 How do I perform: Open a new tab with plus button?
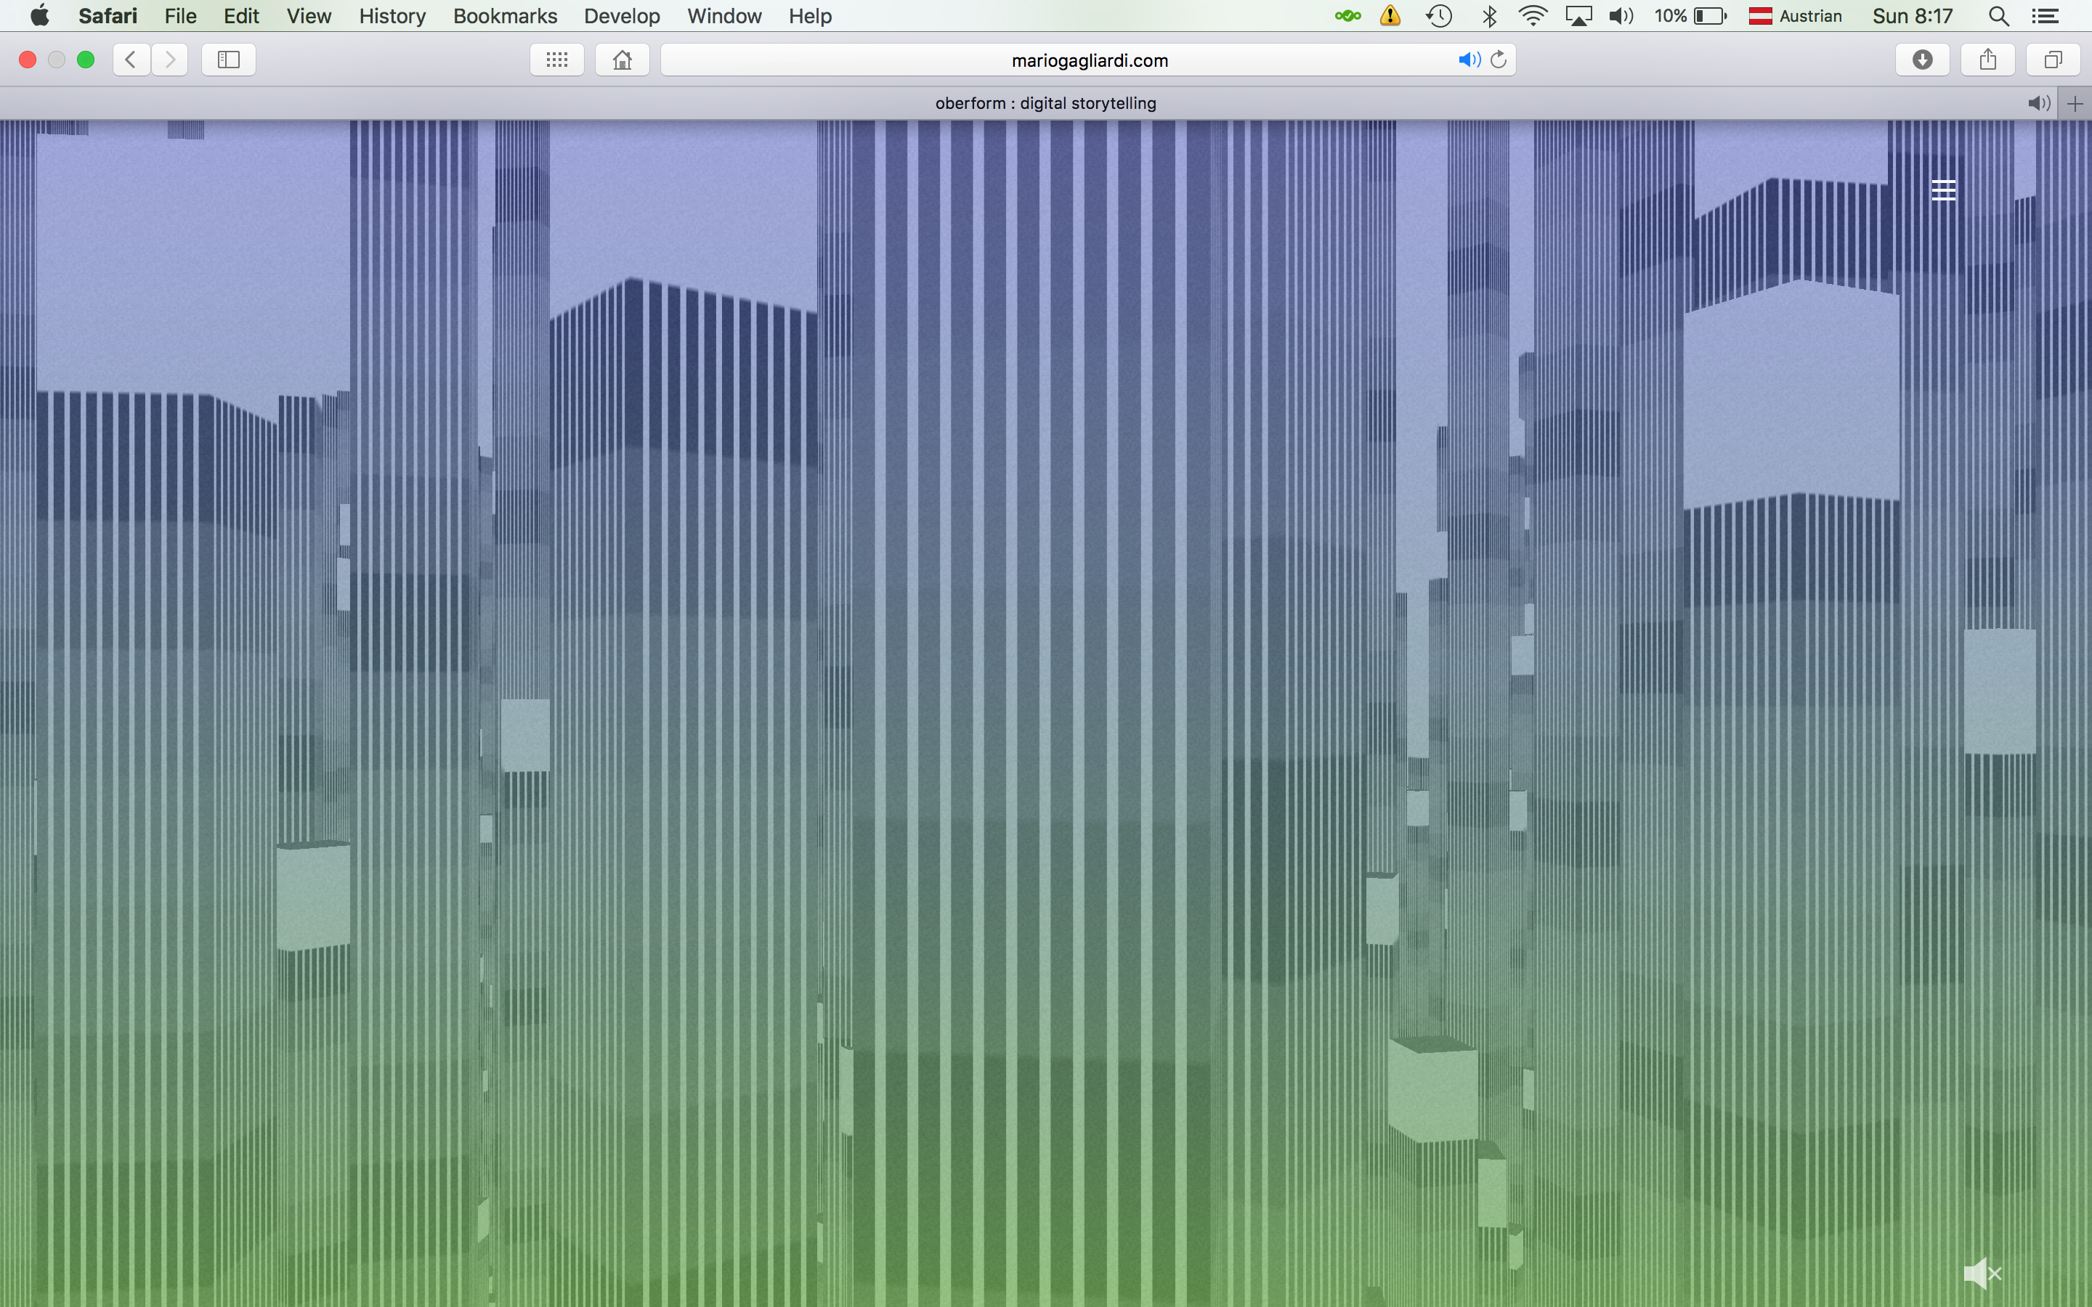[x=2075, y=104]
